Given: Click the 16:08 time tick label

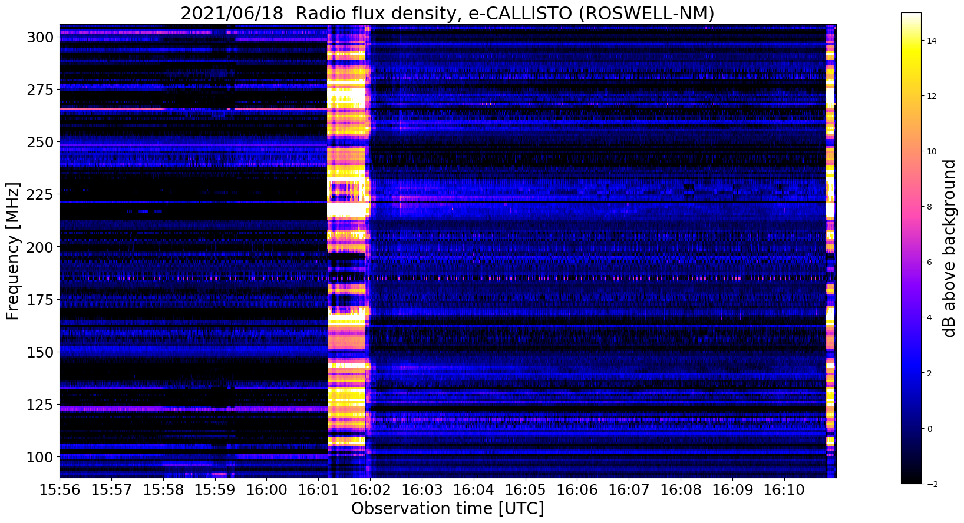Looking at the screenshot, I should click(x=681, y=490).
